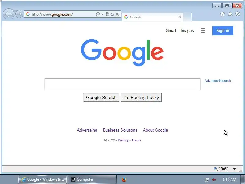
Task: Click the search magnifier in the address bar
Action: [x=97, y=14]
